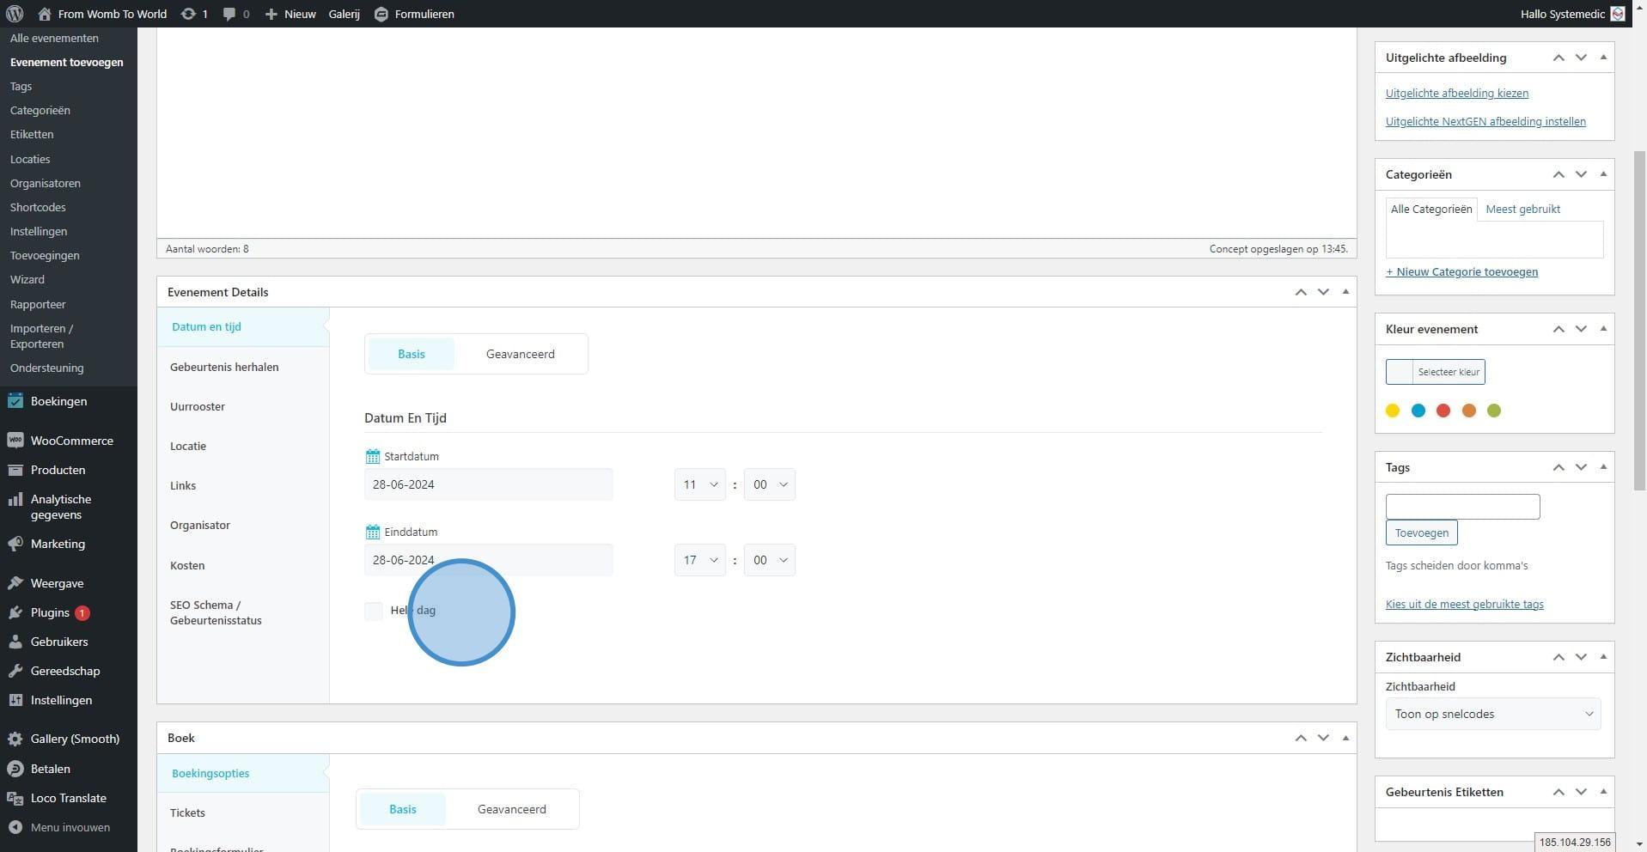Click the Tags text input field
Screen dimensions: 1647x852
point(1462,507)
